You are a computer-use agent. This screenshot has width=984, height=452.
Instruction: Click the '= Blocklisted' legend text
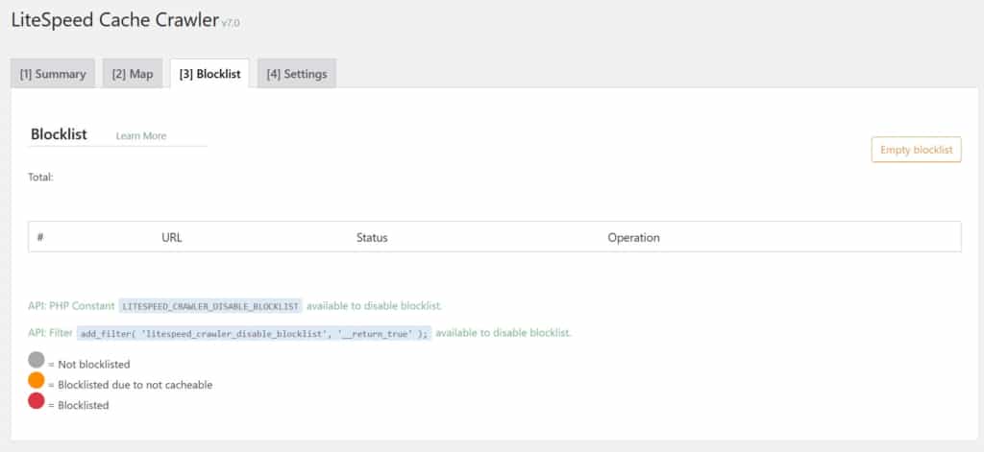(x=79, y=406)
